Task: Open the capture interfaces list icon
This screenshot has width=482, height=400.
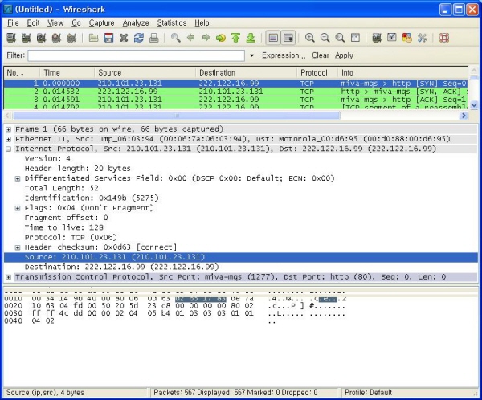Action: coord(11,38)
